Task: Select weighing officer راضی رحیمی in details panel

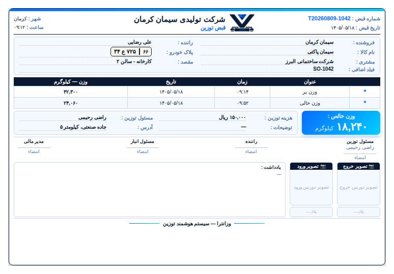Action: (x=92, y=117)
